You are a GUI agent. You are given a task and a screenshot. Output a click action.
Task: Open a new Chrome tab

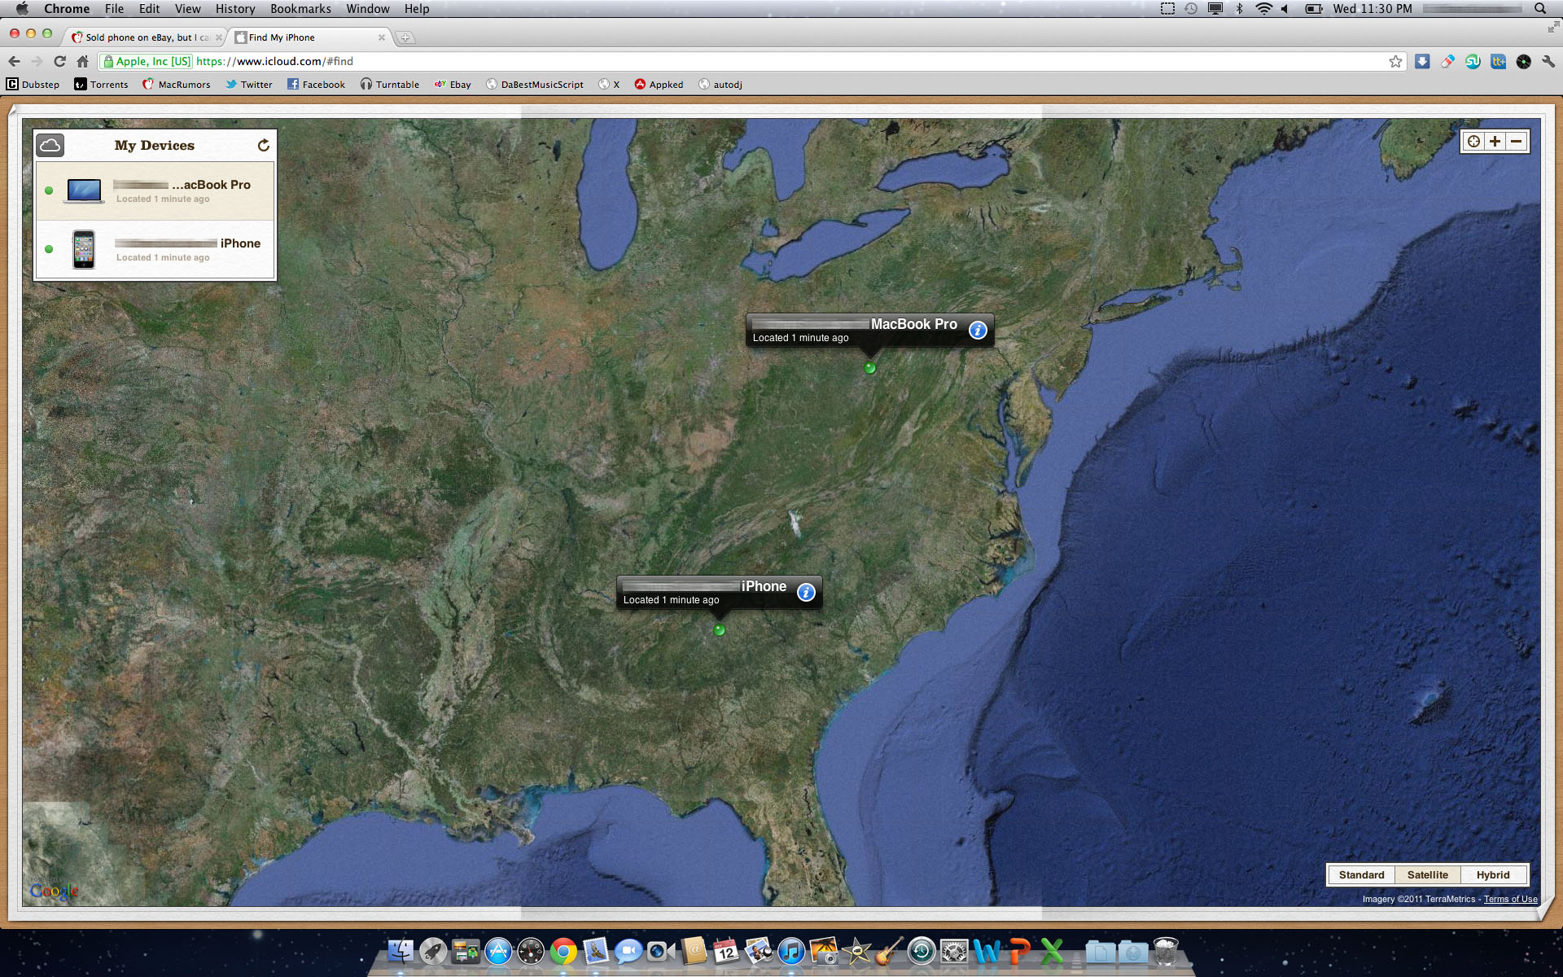(405, 37)
